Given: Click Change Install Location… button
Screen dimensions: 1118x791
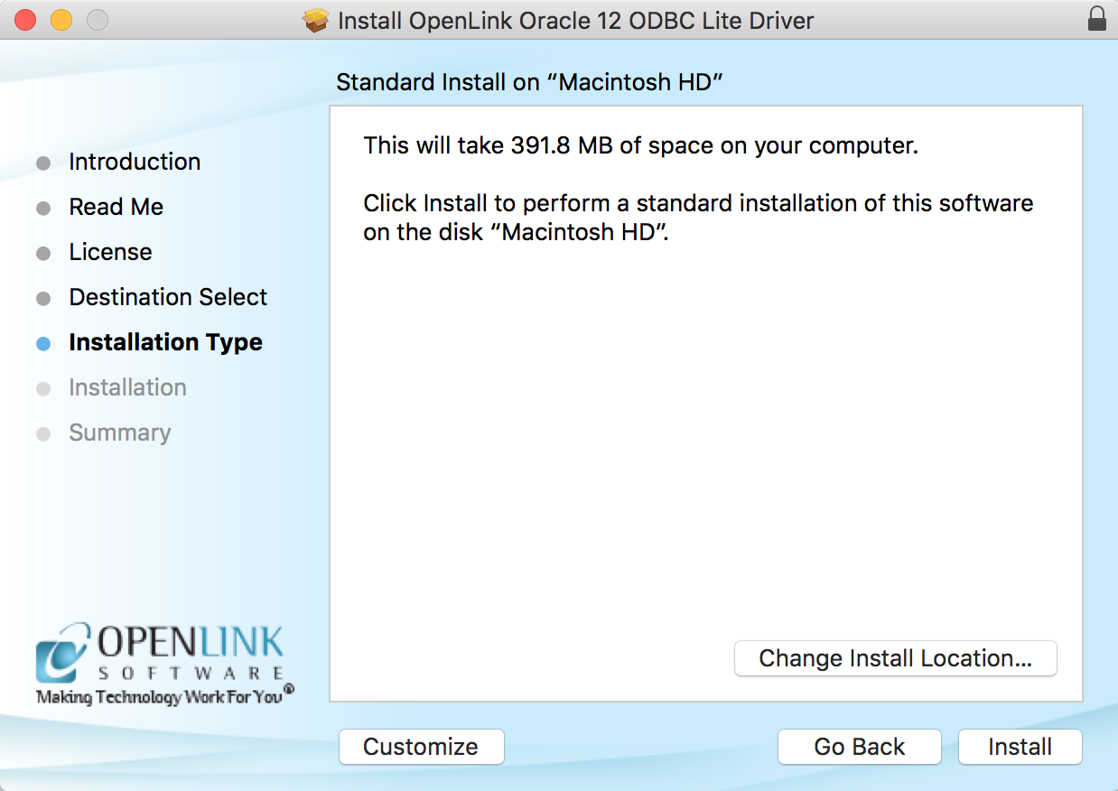Looking at the screenshot, I should pos(895,658).
